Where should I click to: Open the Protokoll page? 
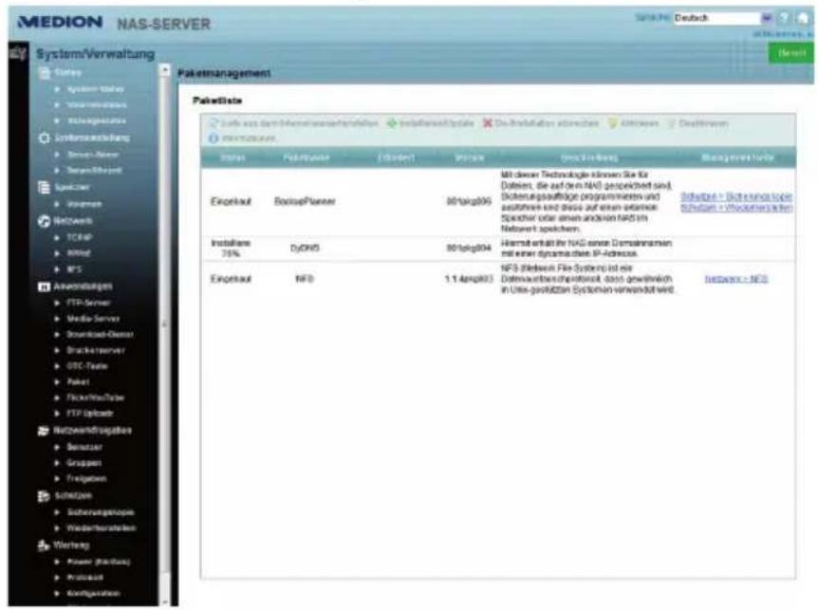(85, 578)
